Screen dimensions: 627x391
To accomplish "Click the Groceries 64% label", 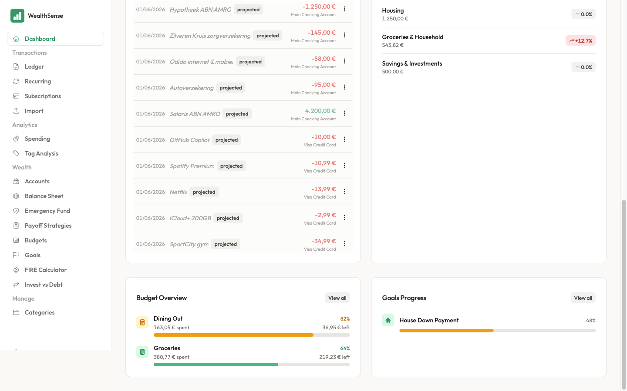I will point(345,348).
